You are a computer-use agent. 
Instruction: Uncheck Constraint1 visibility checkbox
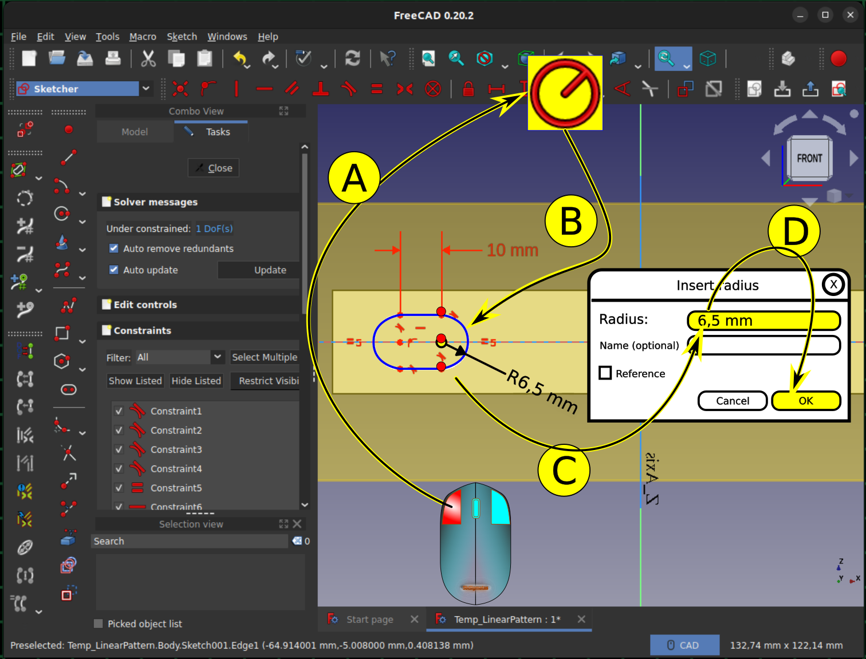pos(119,411)
